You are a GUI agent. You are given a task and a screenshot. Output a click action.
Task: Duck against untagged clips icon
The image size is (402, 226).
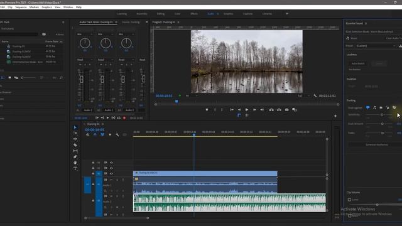pyautogui.click(x=394, y=107)
